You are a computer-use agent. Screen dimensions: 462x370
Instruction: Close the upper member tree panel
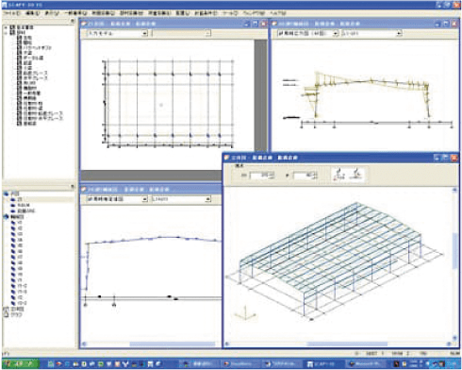(73, 21)
